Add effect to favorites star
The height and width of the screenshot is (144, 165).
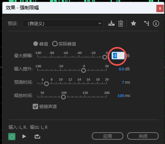tap(133, 23)
